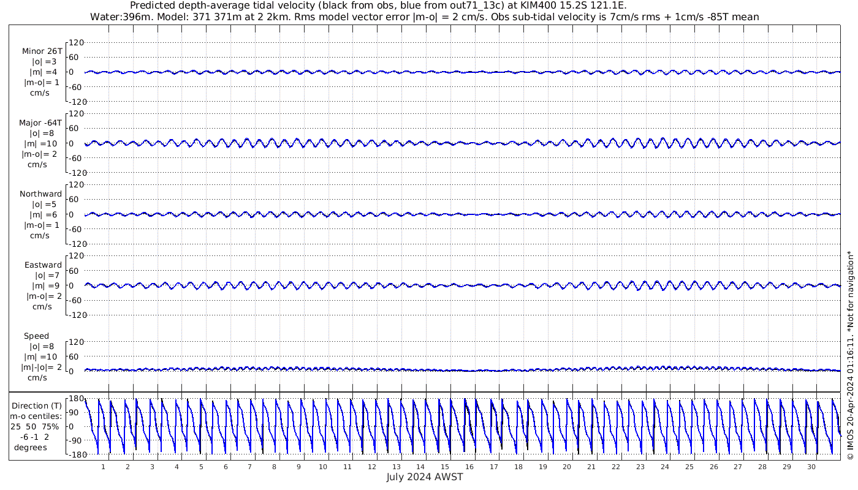Click day tick label "20" on x-axis
Screen dimensions: 858x490
567,467
